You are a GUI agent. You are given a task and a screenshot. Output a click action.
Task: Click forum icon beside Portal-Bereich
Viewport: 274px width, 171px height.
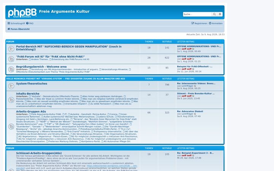point(11,49)
